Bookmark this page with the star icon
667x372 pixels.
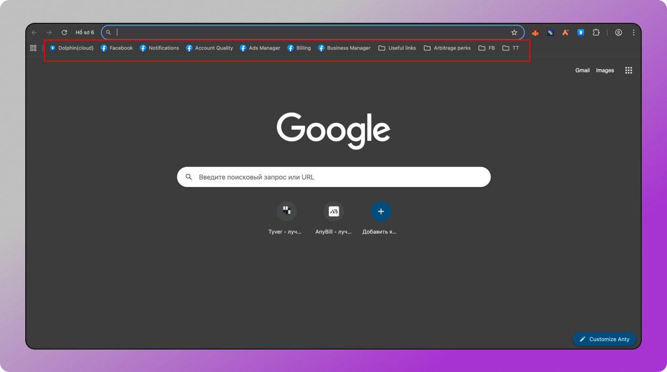click(x=514, y=33)
